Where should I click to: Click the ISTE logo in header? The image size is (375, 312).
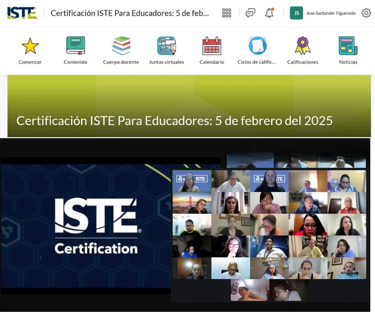pyautogui.click(x=22, y=13)
